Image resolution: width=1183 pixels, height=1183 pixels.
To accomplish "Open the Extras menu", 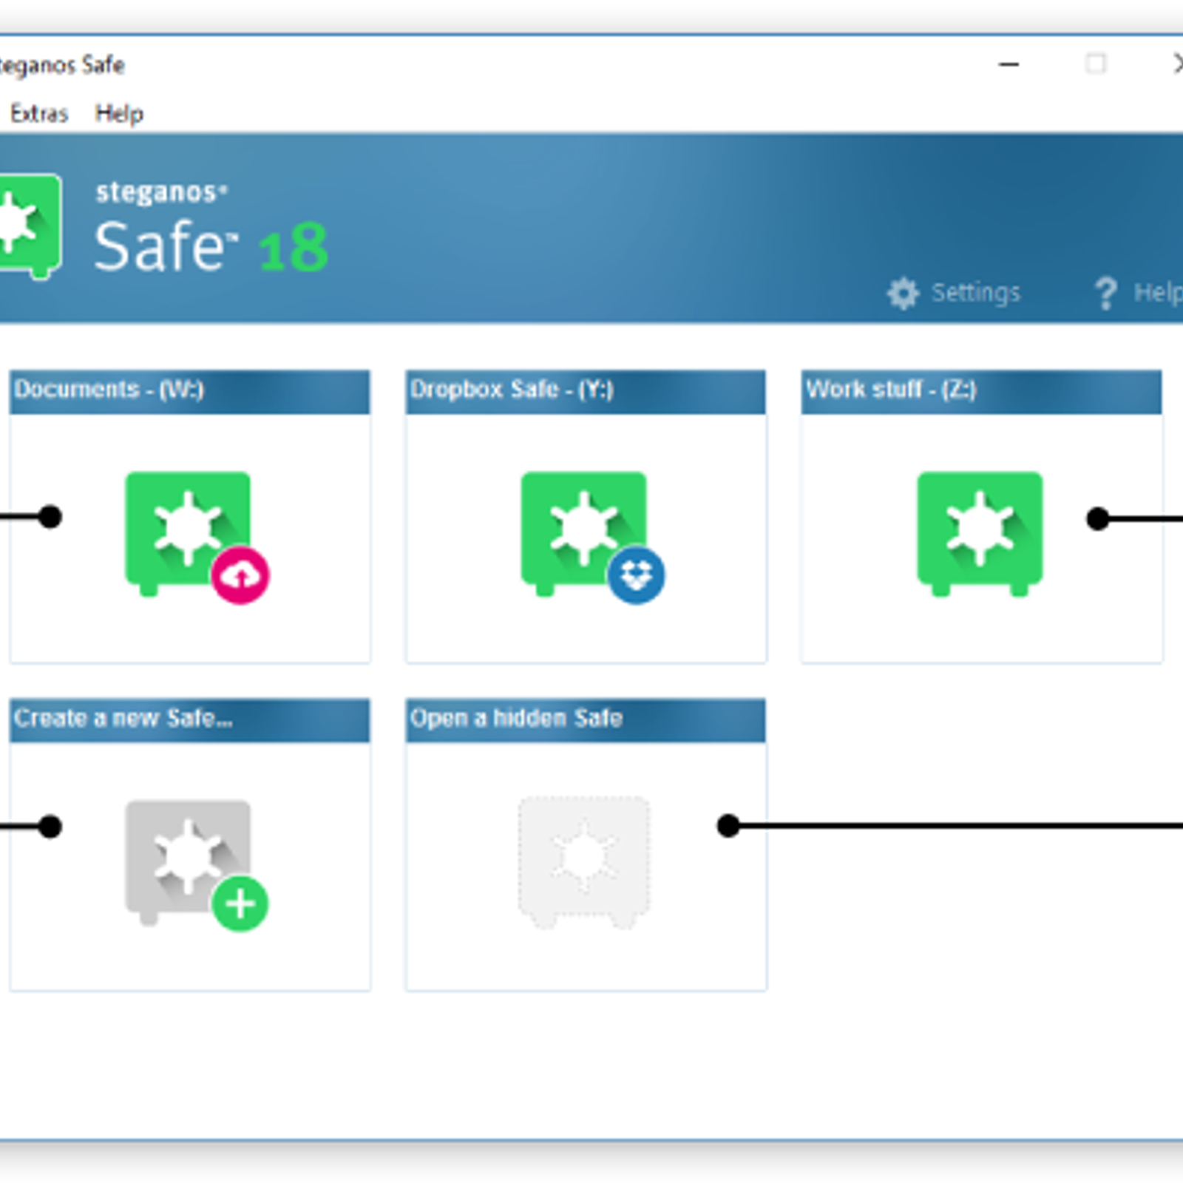I will point(38,113).
